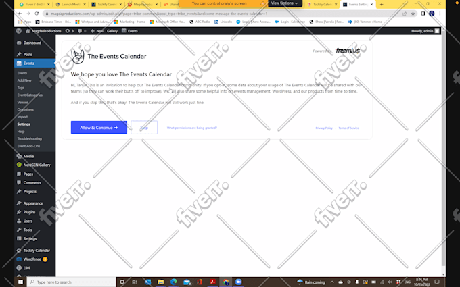
Task: Reload the page with browser refresh icon
Action: pos(37,14)
